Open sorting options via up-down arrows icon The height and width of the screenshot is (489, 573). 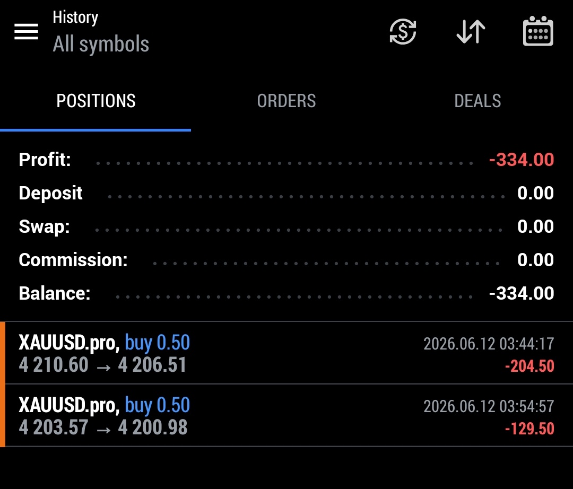(471, 32)
